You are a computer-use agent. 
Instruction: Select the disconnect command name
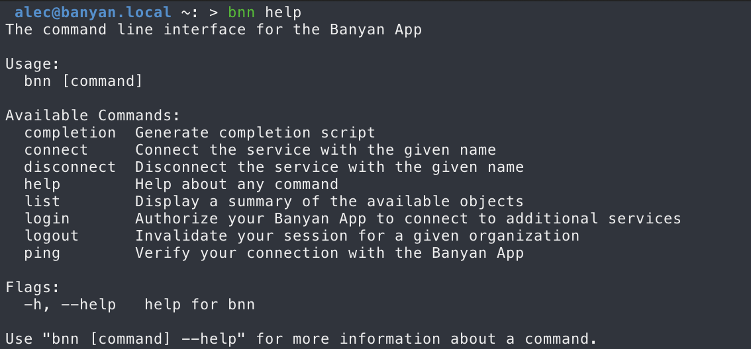tap(70, 167)
